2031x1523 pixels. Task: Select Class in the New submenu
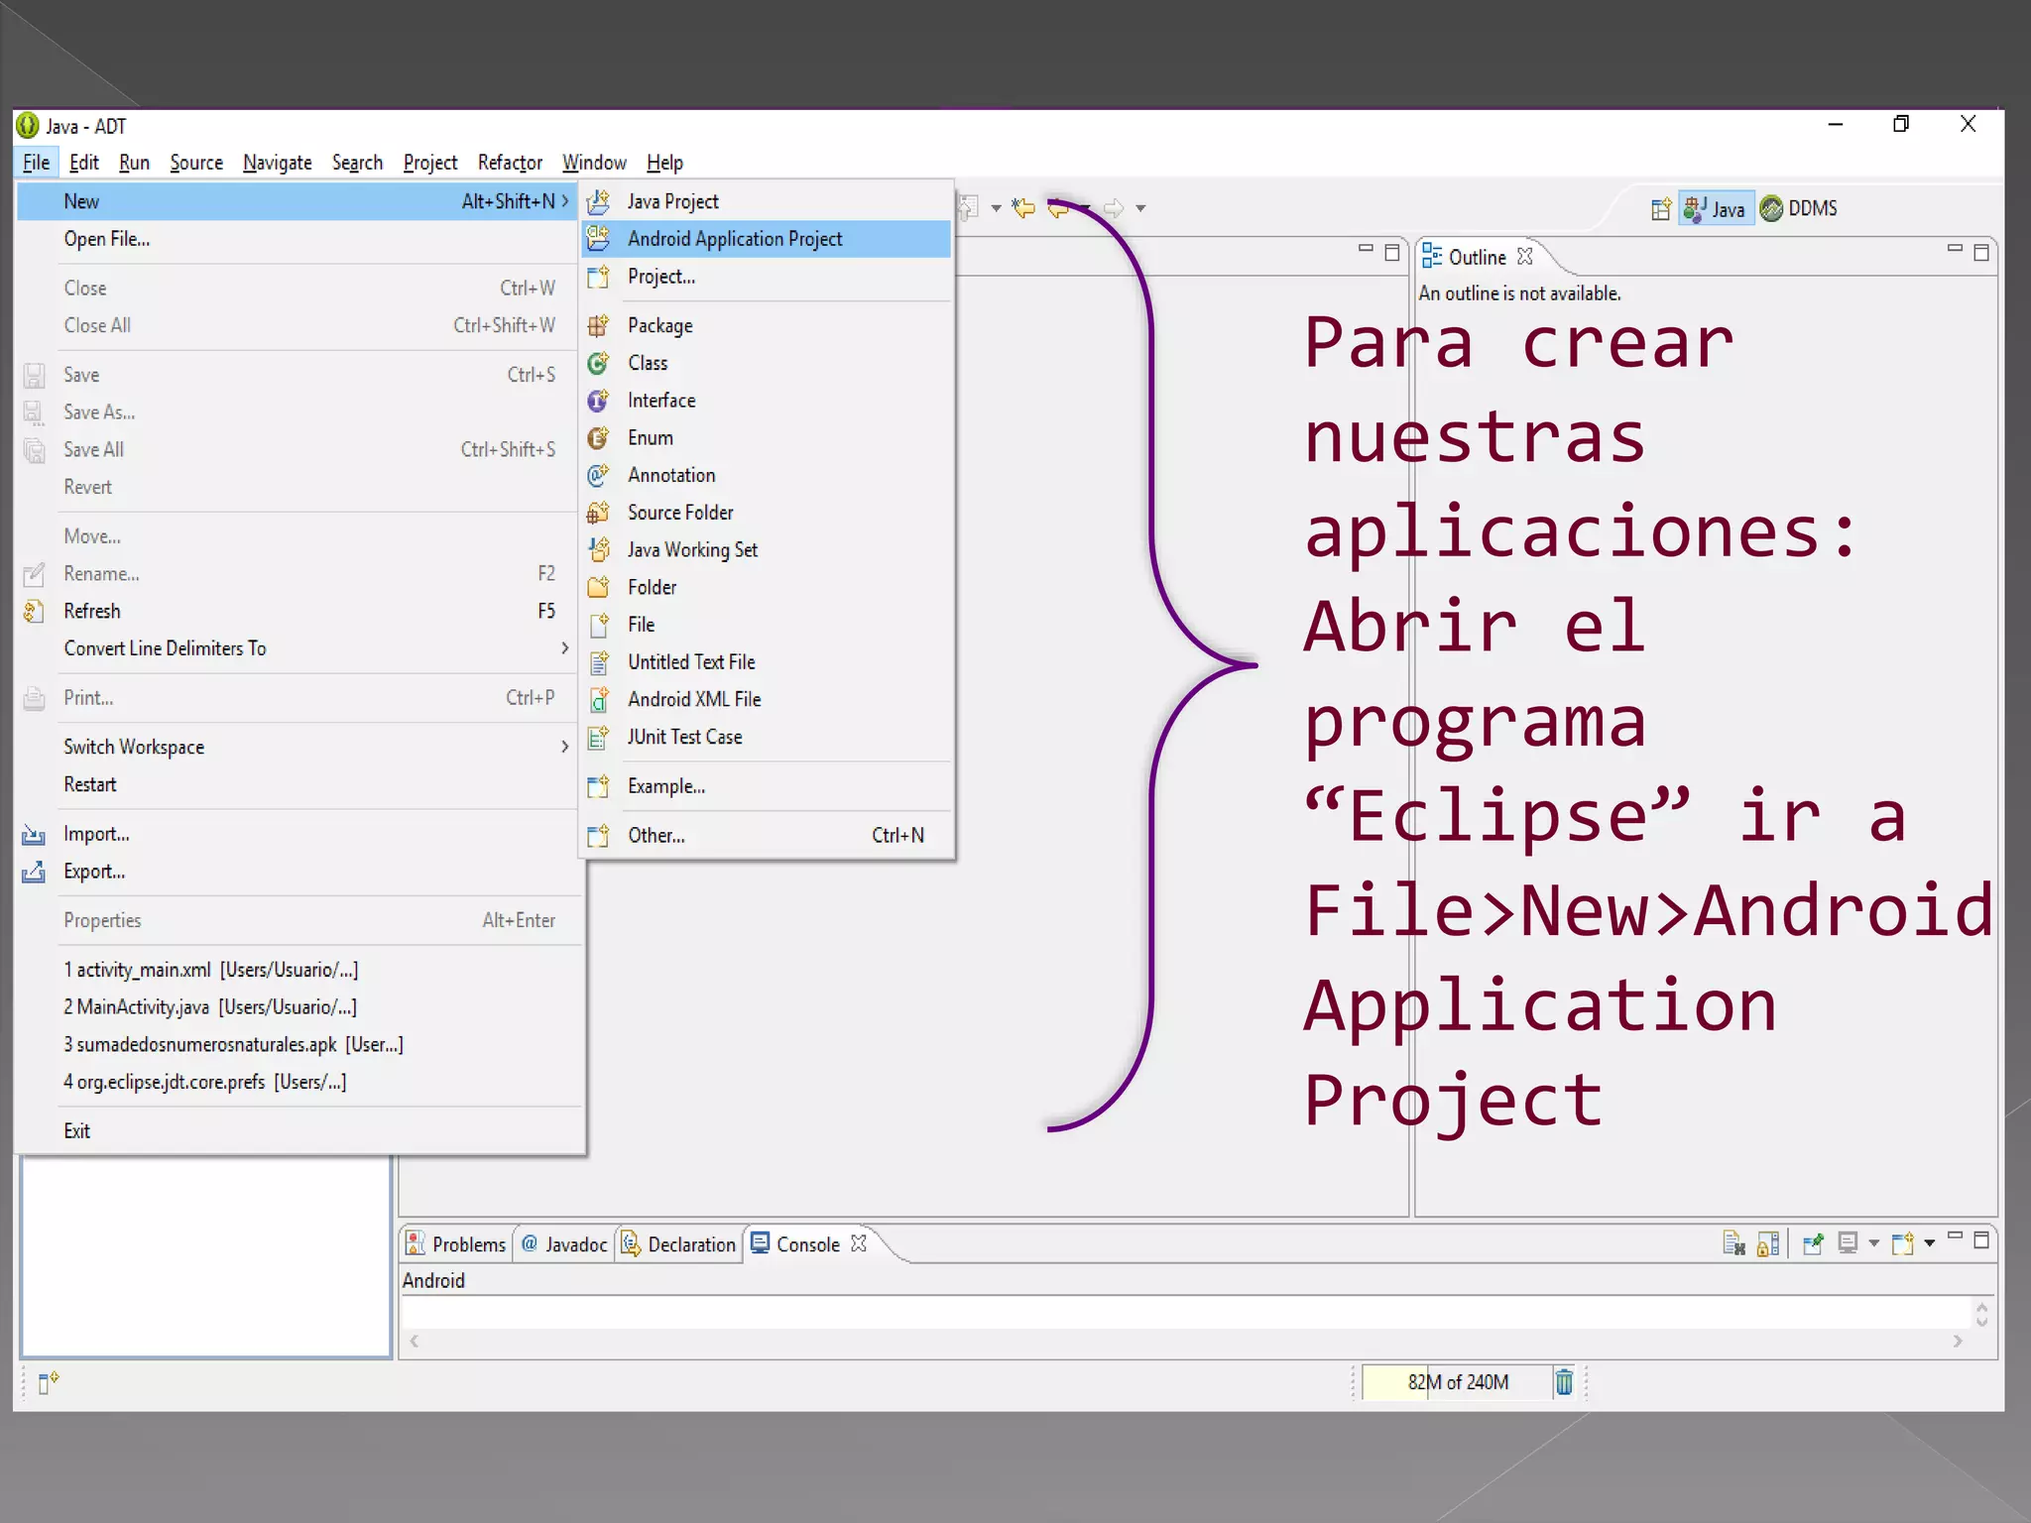click(x=766, y=363)
